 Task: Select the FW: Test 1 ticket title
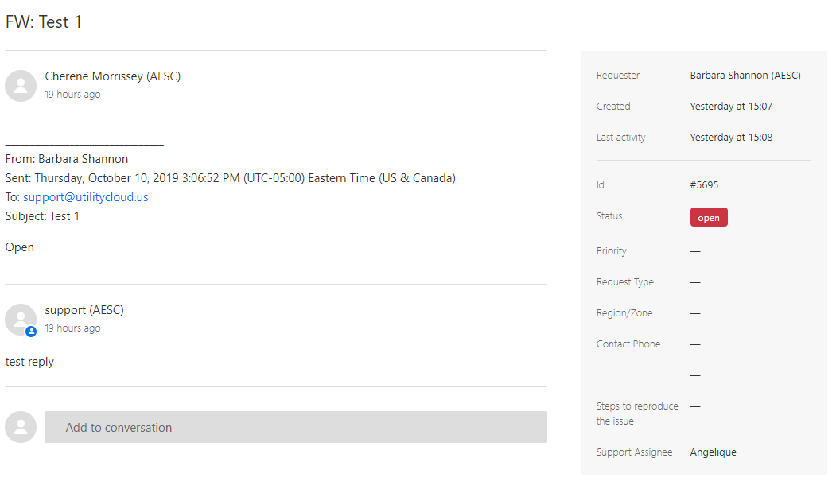pyautogui.click(x=44, y=22)
